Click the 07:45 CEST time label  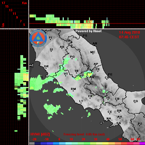point(129,37)
